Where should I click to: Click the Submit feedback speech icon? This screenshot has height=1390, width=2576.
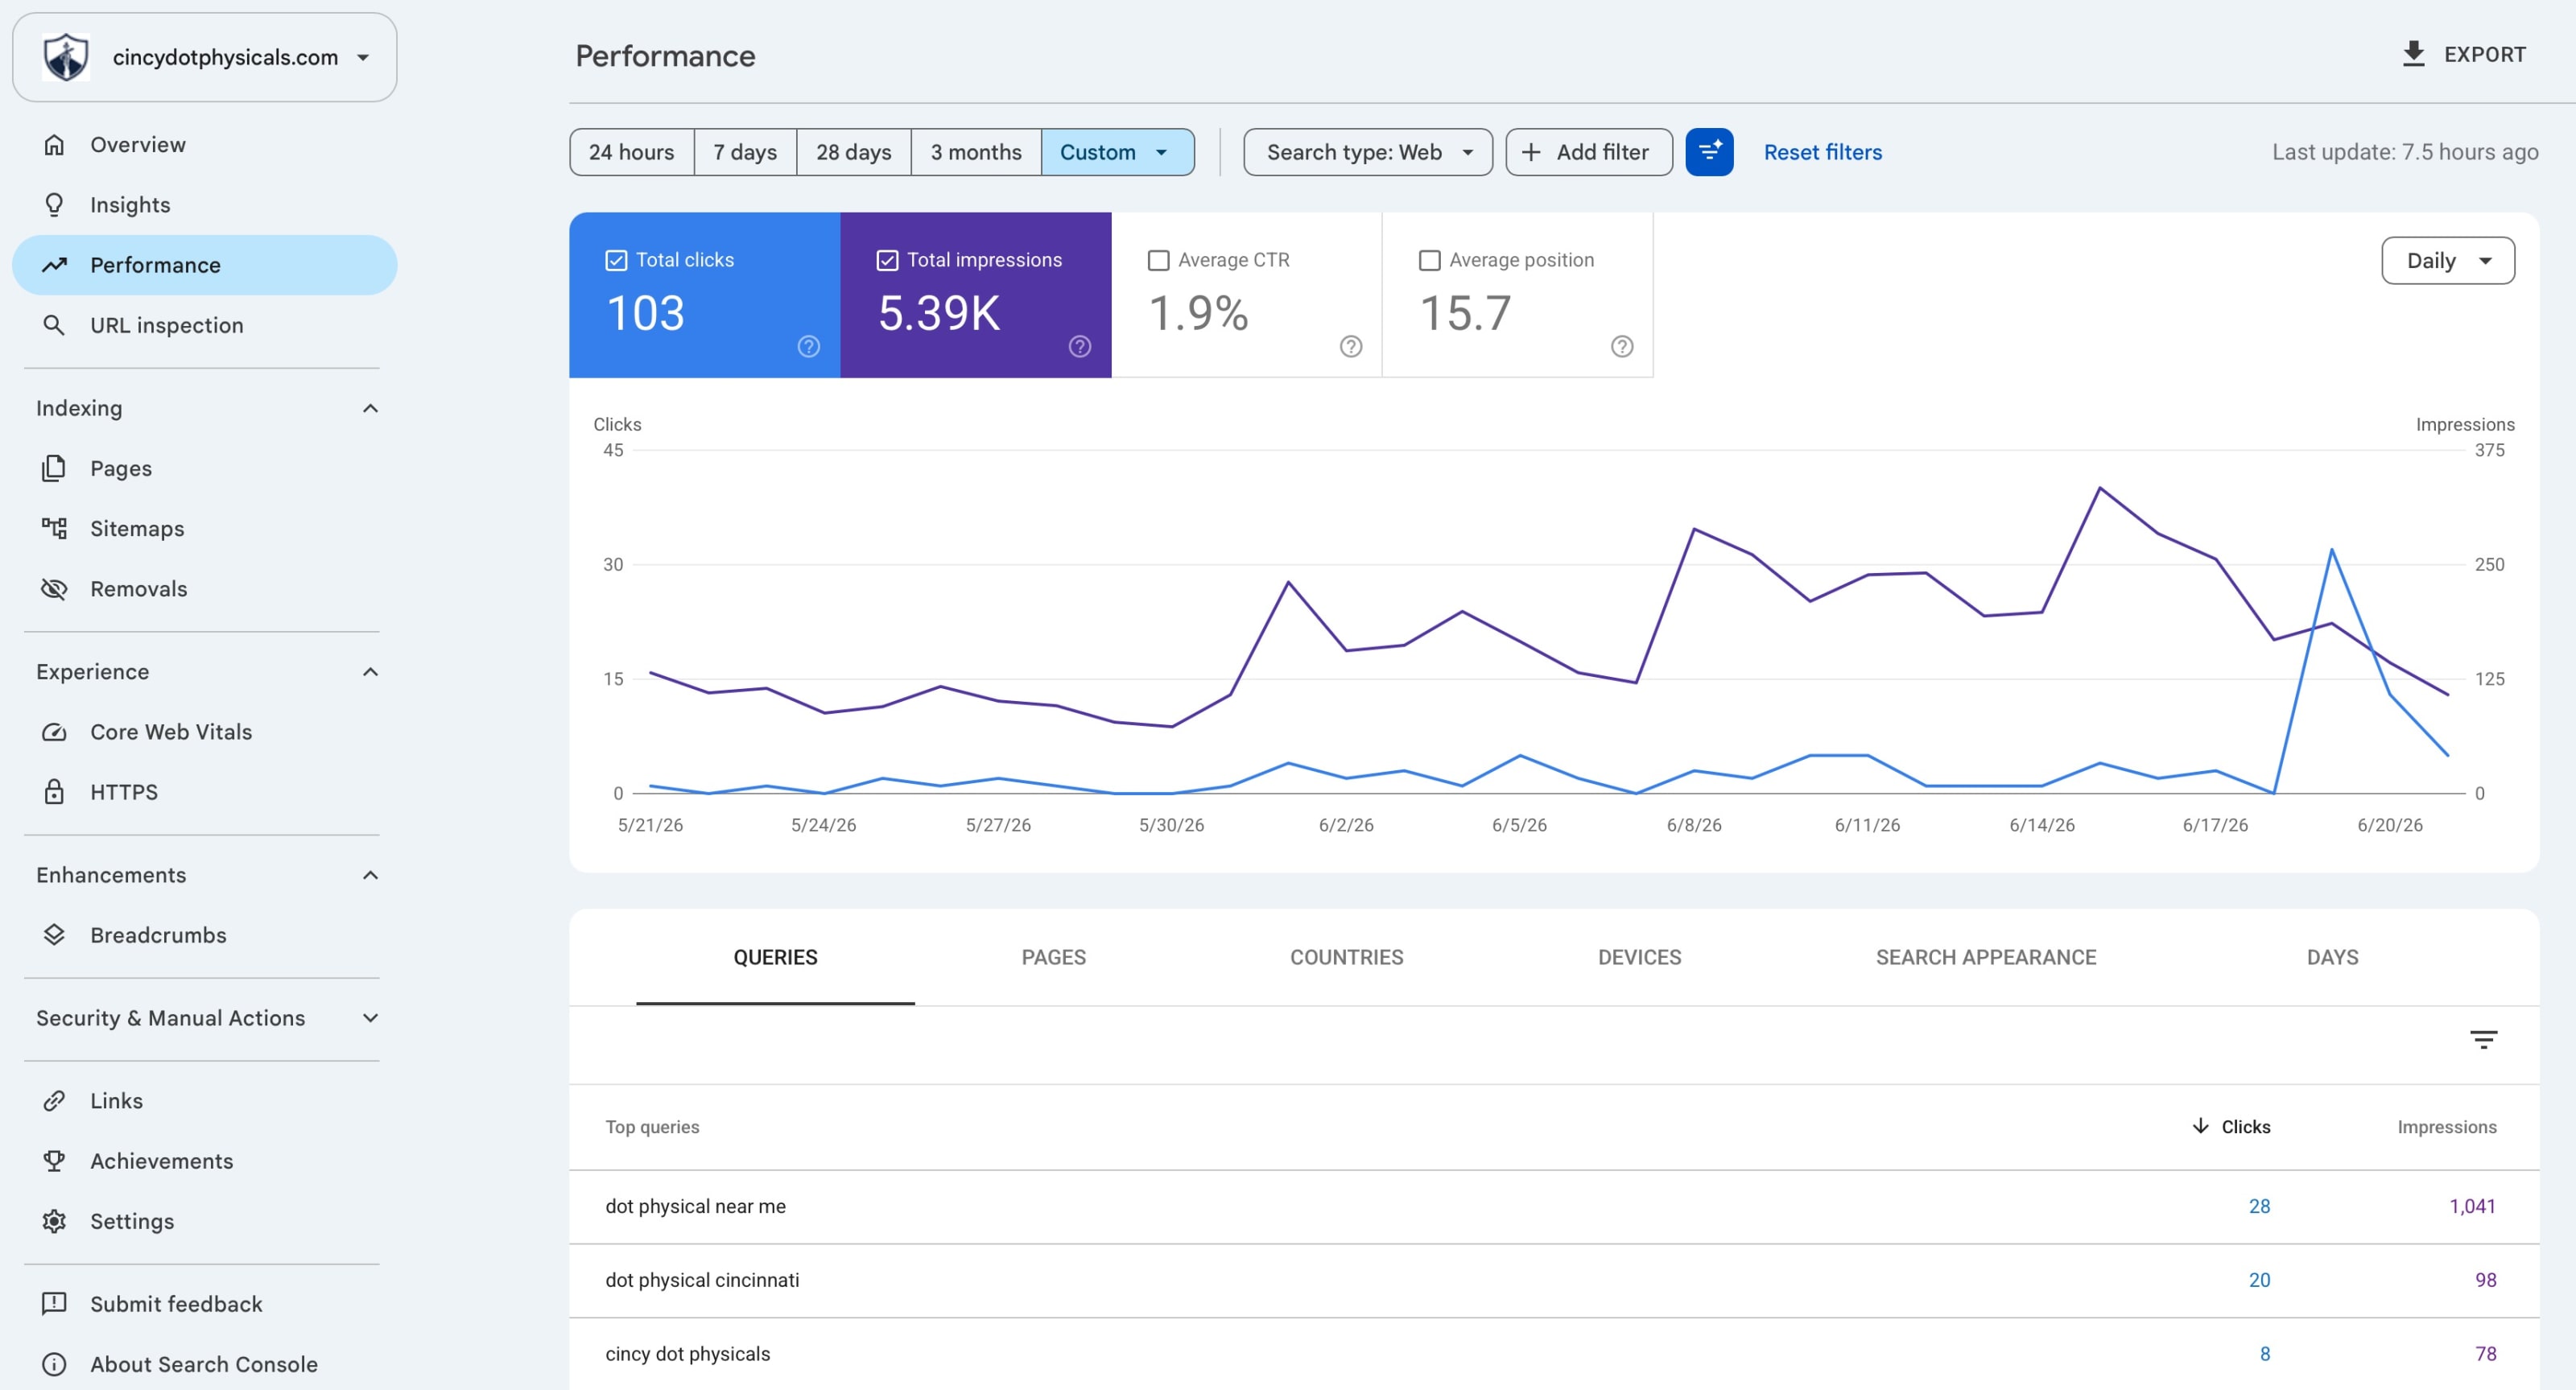[x=54, y=1304]
